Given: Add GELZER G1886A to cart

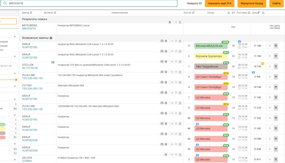Looking at the screenshot, I should tap(276, 159).
